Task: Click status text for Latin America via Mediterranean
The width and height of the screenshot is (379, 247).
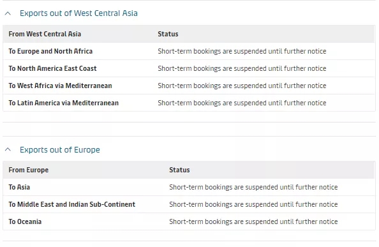Action: point(242,103)
